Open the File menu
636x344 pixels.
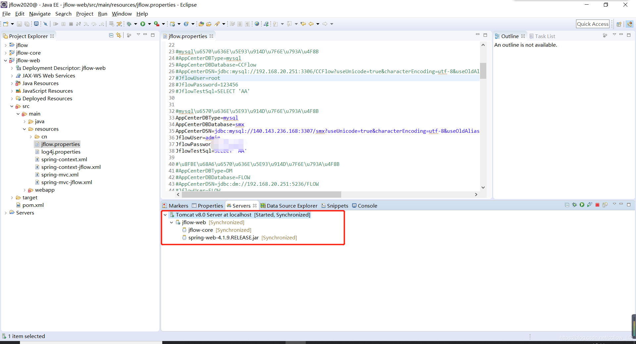click(x=6, y=14)
